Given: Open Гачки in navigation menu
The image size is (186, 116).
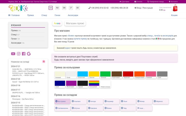Looking at the screenshot, I should click(57, 15).
